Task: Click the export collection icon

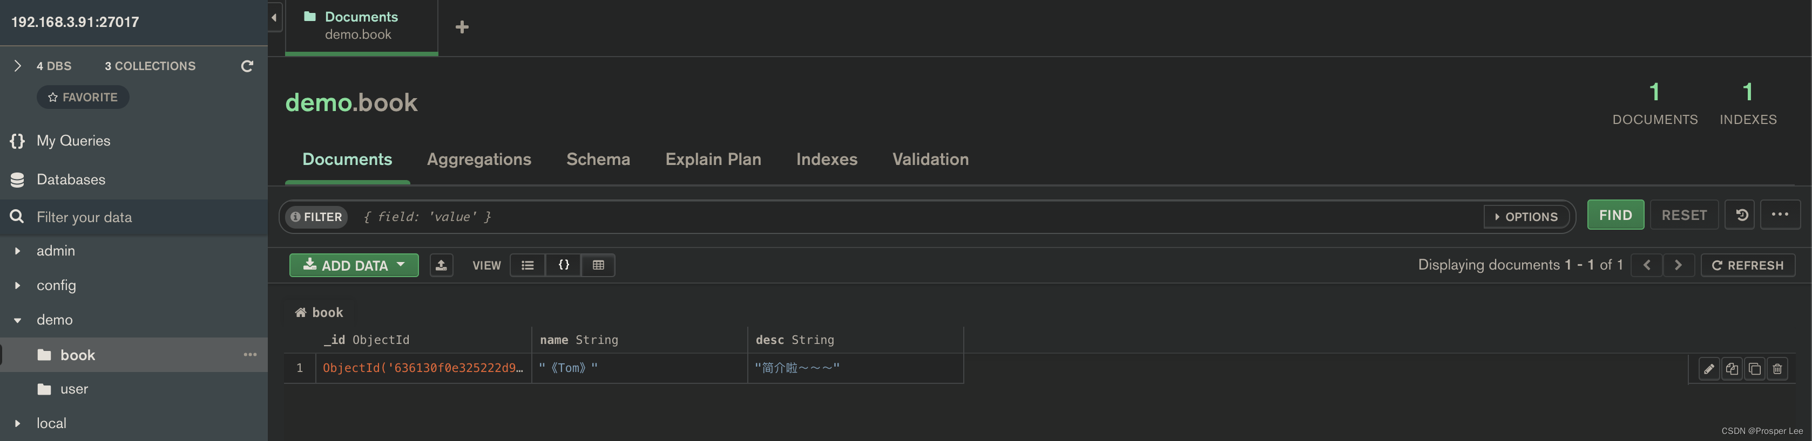Action: click(x=441, y=265)
